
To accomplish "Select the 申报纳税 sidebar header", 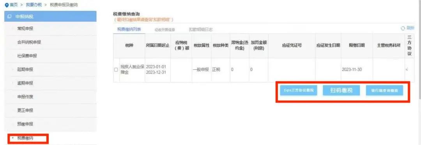I will pyautogui.click(x=50, y=16).
